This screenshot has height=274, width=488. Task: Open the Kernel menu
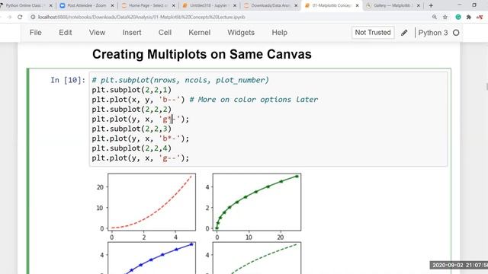click(x=200, y=32)
